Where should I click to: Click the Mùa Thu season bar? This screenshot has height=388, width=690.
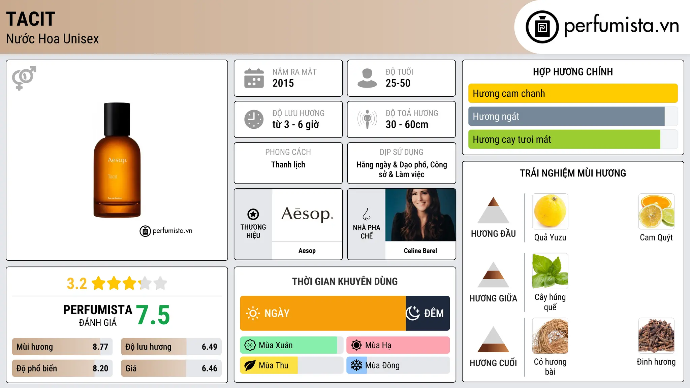pos(292,365)
